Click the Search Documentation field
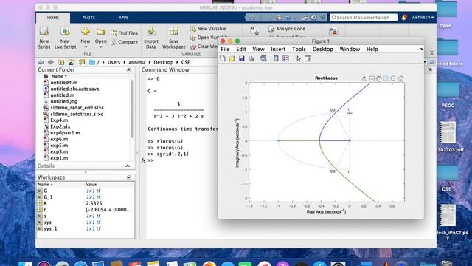Screen dimensions: 472x266 (364, 18)
